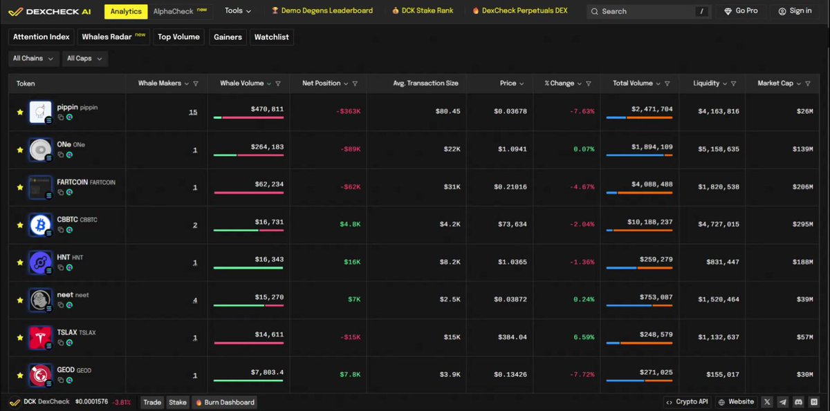The width and height of the screenshot is (830, 411).
Task: Toggle the watchlist star for pippin
Action: (20, 112)
